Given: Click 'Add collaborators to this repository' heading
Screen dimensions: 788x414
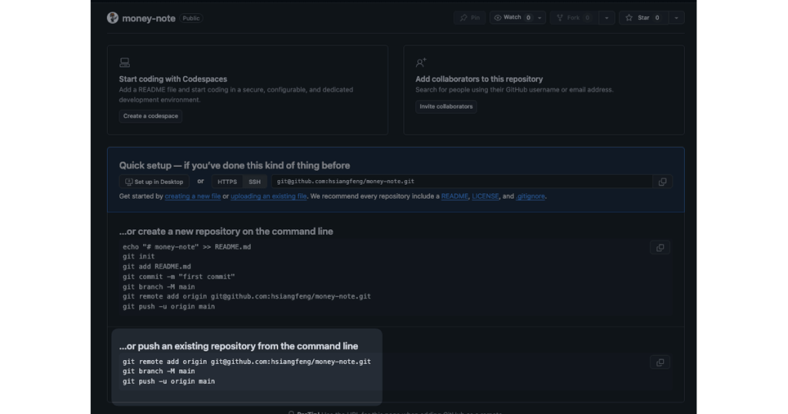Looking at the screenshot, I should pos(479,79).
